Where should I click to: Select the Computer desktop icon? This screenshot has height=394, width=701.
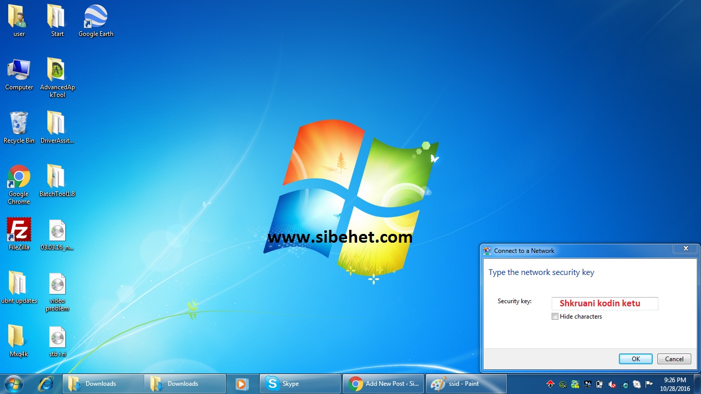(x=19, y=74)
